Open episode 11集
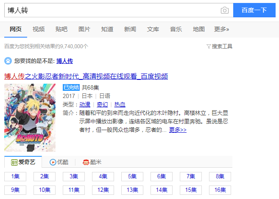Screen dimensions: 279x199 click(x=74, y=190)
